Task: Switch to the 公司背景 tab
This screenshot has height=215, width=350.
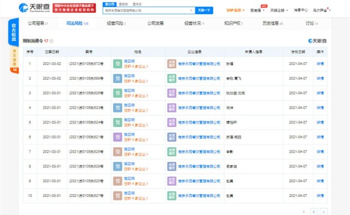Action: (38, 23)
